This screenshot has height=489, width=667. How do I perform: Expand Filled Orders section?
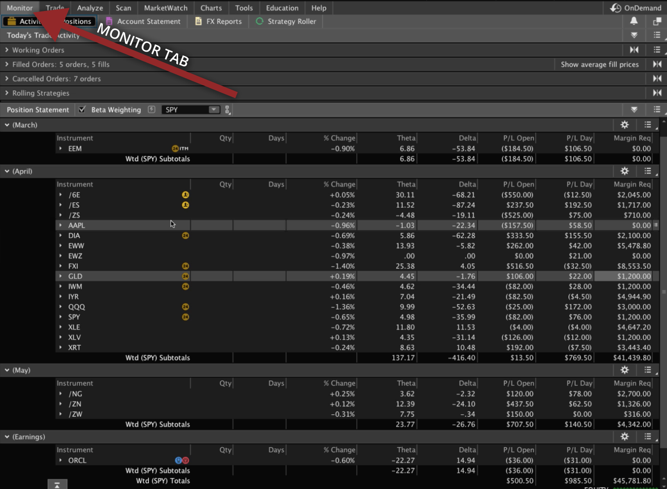click(7, 64)
